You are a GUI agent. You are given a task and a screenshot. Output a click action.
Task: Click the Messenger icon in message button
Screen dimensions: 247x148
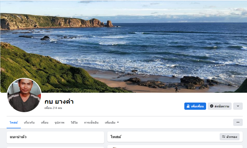(x=212, y=106)
